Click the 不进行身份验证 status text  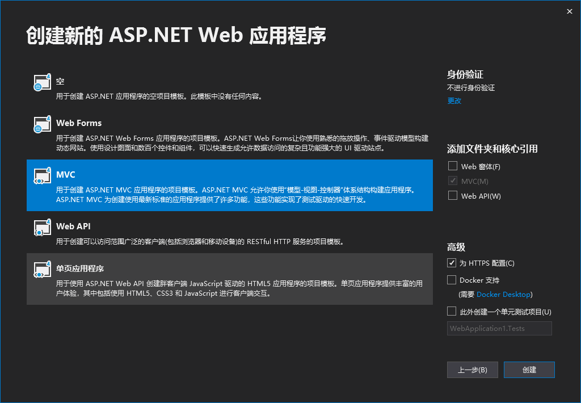coord(470,88)
